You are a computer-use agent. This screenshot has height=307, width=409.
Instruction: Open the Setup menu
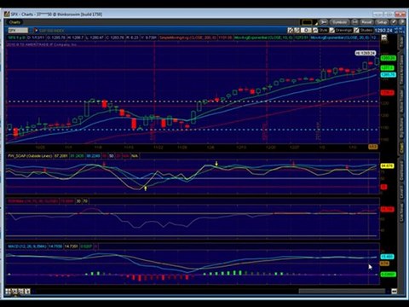point(382,22)
